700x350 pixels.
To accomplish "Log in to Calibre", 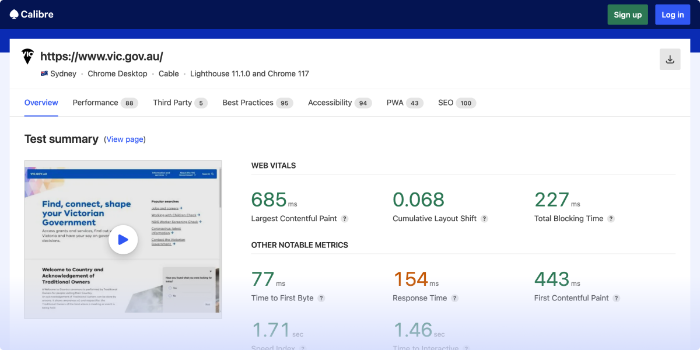I will pyautogui.click(x=673, y=14).
